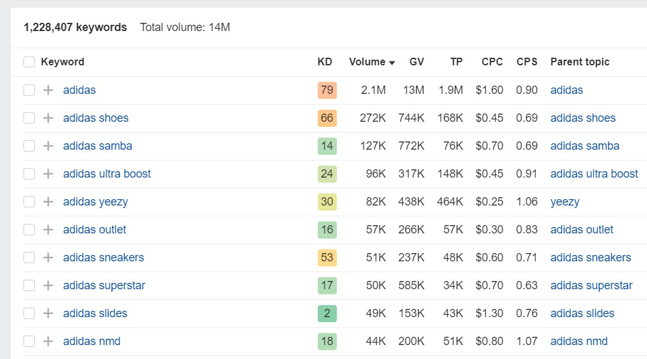647x359 pixels.
Task: Add adidas samba using its plus icon
Action: pos(48,146)
